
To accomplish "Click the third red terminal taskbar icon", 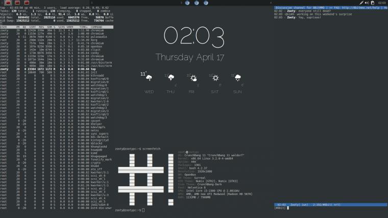I will pos(27,3).
